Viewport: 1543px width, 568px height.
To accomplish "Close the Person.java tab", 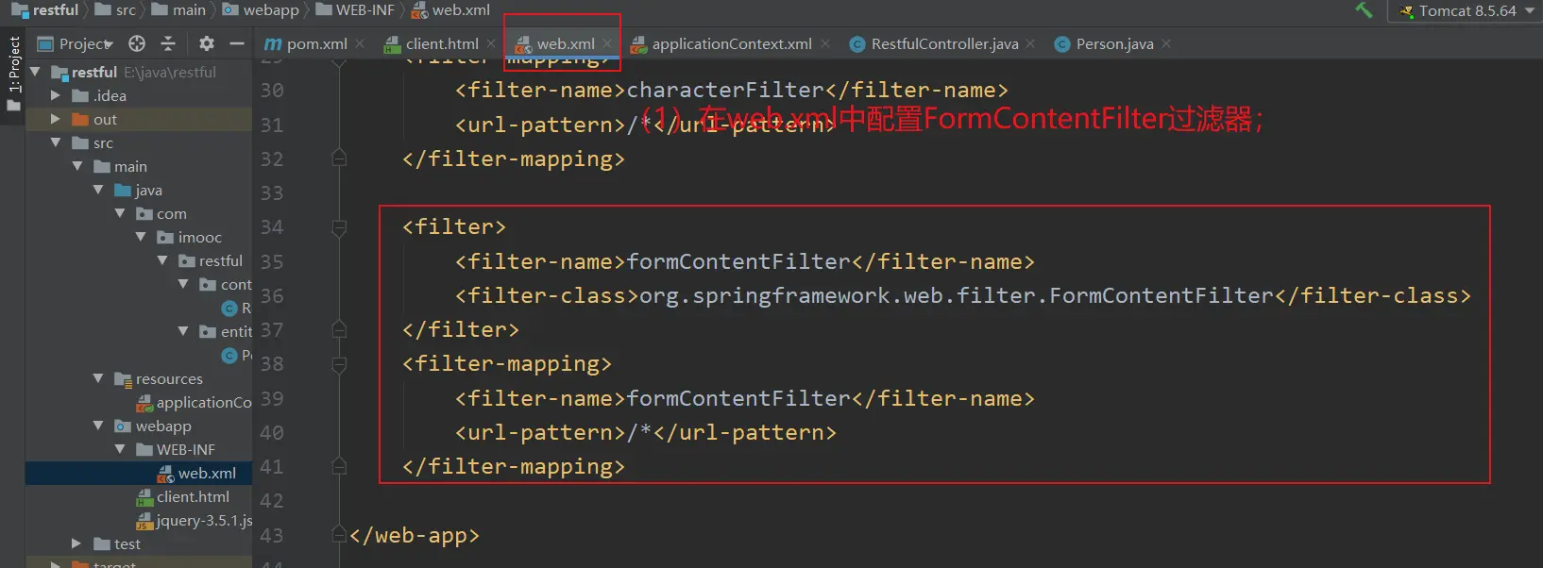I will click(x=1166, y=43).
